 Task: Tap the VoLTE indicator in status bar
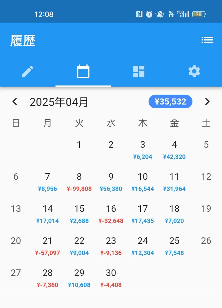point(171,14)
